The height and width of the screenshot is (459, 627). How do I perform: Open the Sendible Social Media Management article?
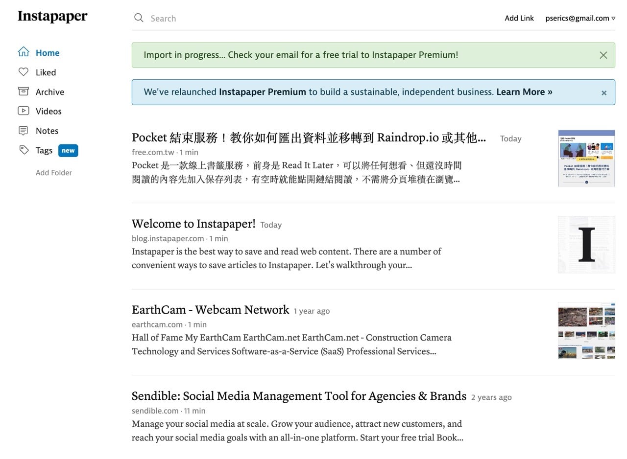pyautogui.click(x=299, y=396)
